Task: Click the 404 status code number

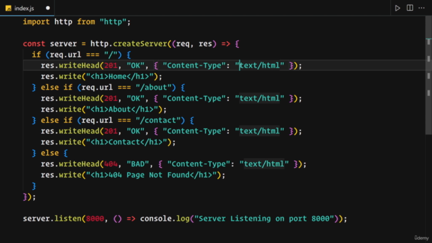Action: tap(111, 164)
